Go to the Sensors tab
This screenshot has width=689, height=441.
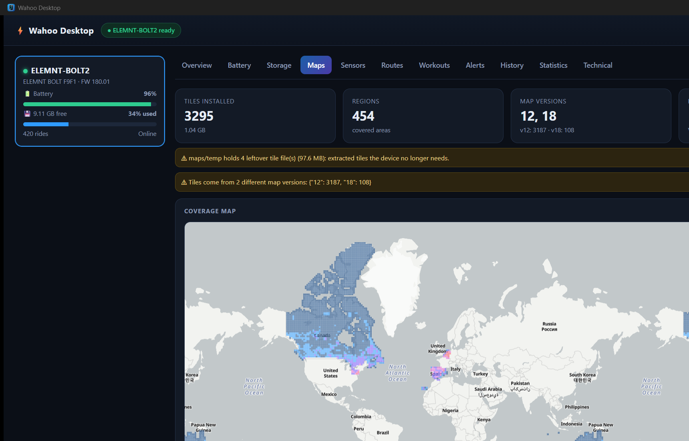[x=353, y=65]
